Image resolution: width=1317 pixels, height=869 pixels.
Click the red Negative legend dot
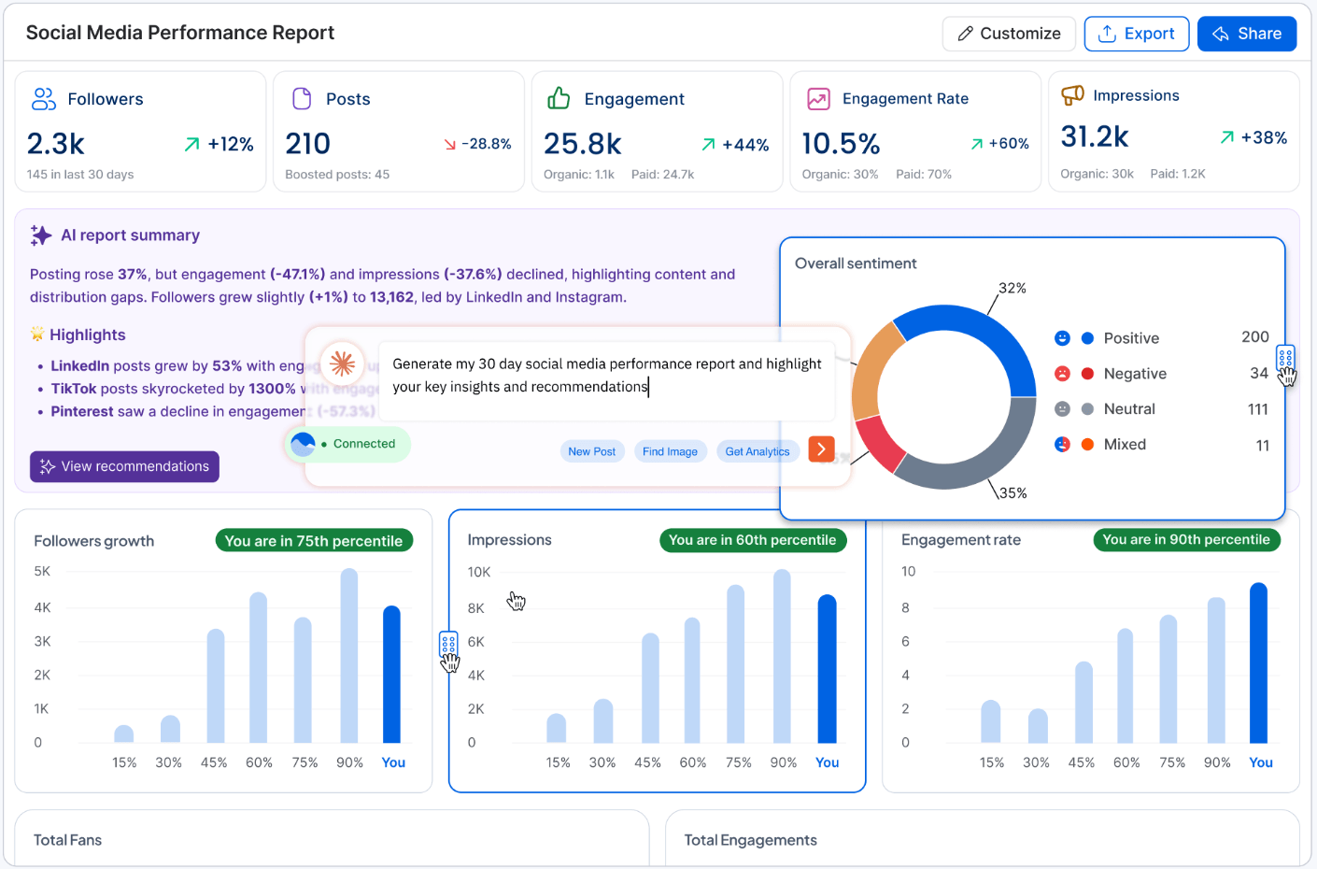1087,374
